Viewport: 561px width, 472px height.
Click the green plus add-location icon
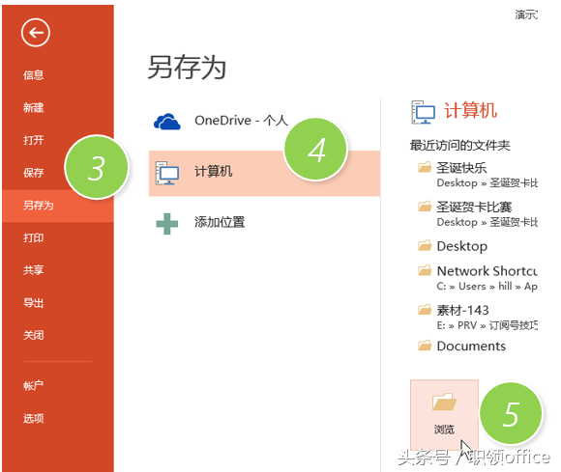coord(167,224)
